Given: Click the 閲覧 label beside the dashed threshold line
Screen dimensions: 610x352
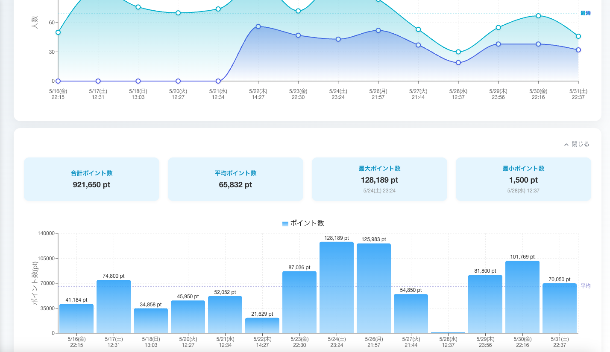Looking at the screenshot, I should [585, 13].
